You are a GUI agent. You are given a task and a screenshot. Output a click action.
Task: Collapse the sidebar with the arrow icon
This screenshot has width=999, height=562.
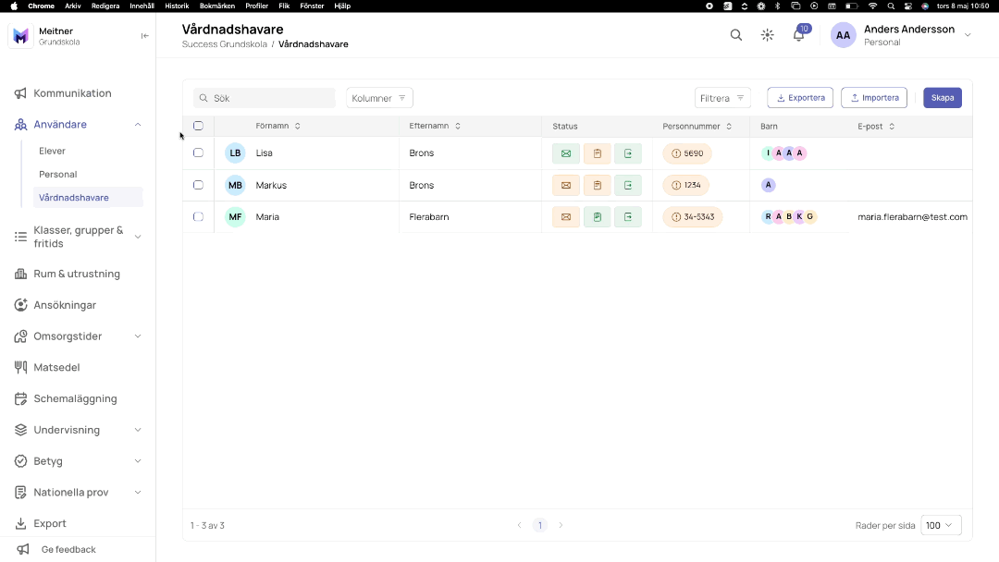point(144,36)
